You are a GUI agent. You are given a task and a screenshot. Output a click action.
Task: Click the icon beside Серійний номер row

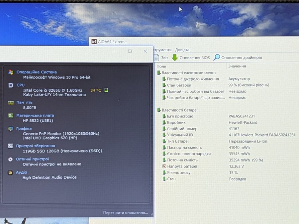coord(164,129)
